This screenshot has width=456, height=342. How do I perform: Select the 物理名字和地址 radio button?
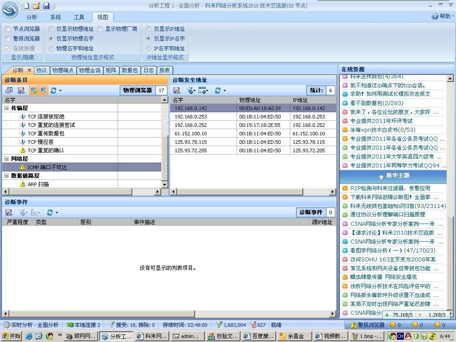[x=51, y=49]
